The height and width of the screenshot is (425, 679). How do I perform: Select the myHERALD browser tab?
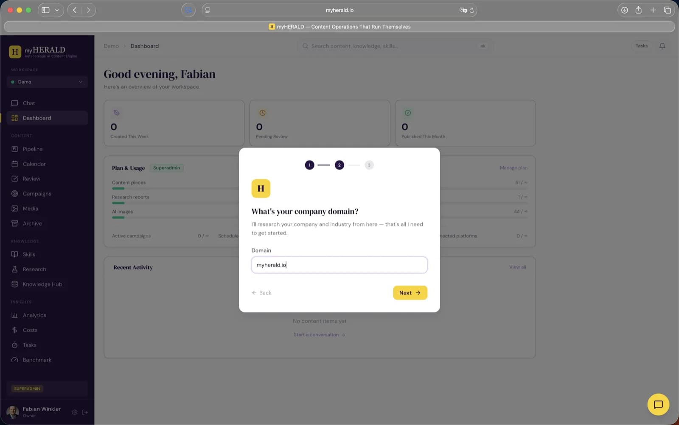click(339, 27)
